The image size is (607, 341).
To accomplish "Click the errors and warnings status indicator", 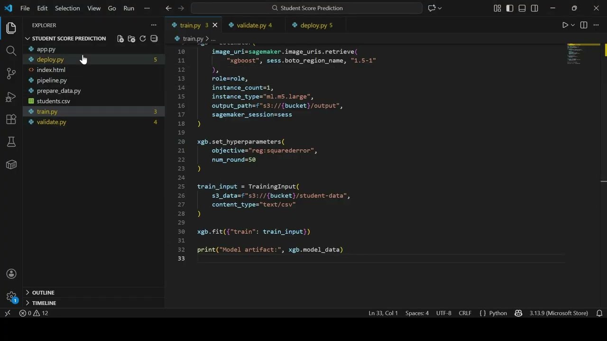I will pos(34,313).
